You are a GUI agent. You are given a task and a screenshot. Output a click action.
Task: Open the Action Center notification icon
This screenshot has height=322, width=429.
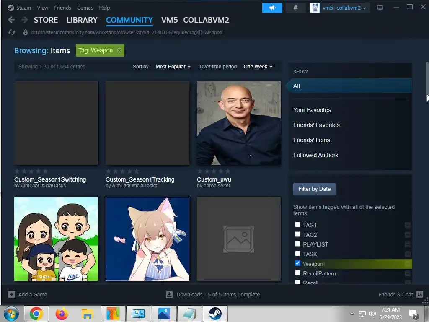414,314
